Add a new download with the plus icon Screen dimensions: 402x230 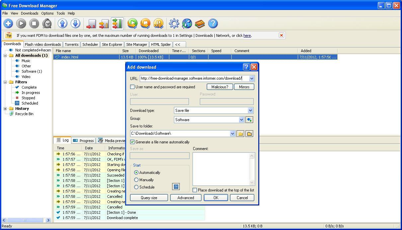click(x=8, y=24)
